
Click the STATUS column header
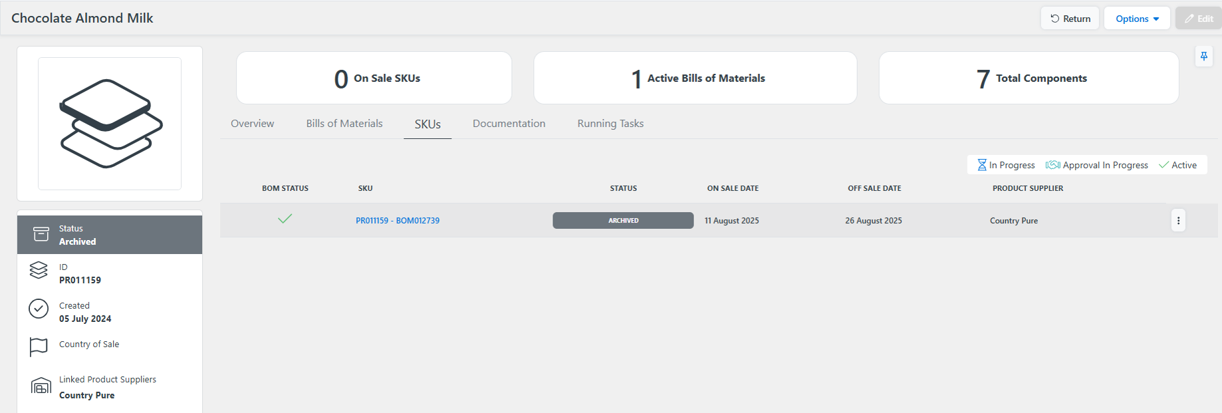tap(623, 188)
